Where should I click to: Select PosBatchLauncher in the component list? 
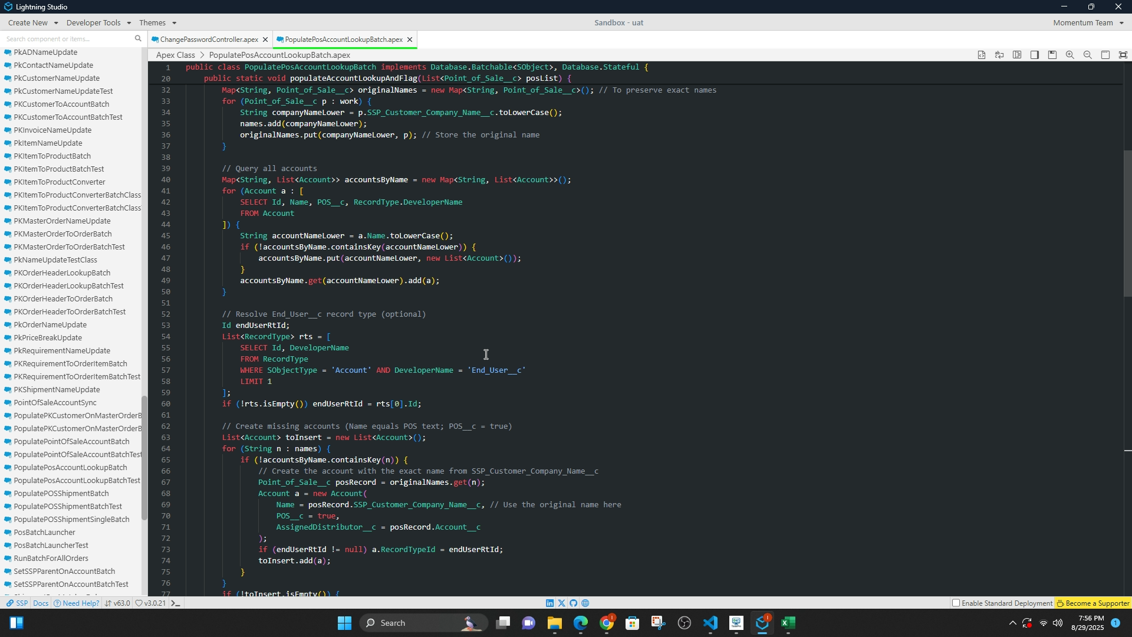[x=44, y=533]
